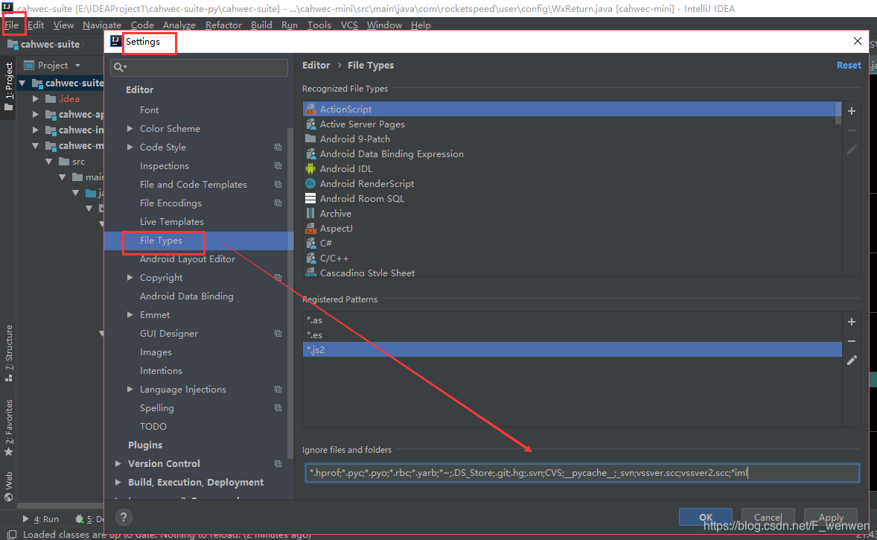This screenshot has height=540, width=877.
Task: Select Plugins in settings tree
Action: click(145, 445)
